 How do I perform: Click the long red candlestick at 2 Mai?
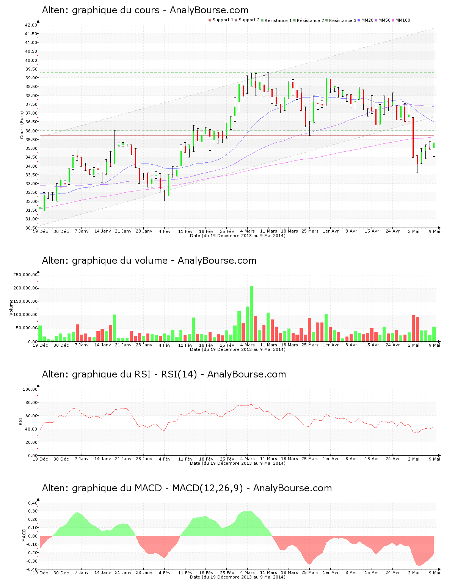point(413,137)
